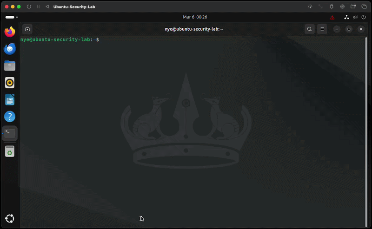Open the Mar 6 00:26 clock menu
The image size is (372, 229).
pyautogui.click(x=195, y=17)
